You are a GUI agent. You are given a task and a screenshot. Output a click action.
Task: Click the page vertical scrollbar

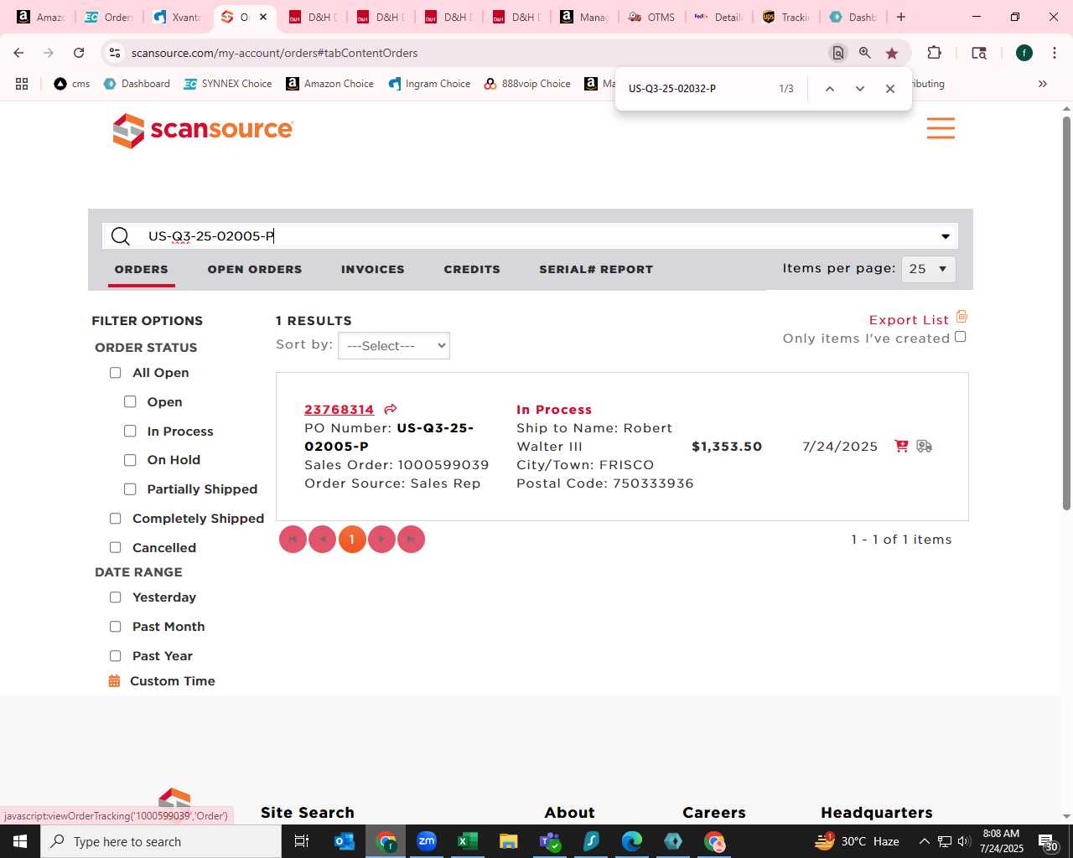(x=1066, y=313)
